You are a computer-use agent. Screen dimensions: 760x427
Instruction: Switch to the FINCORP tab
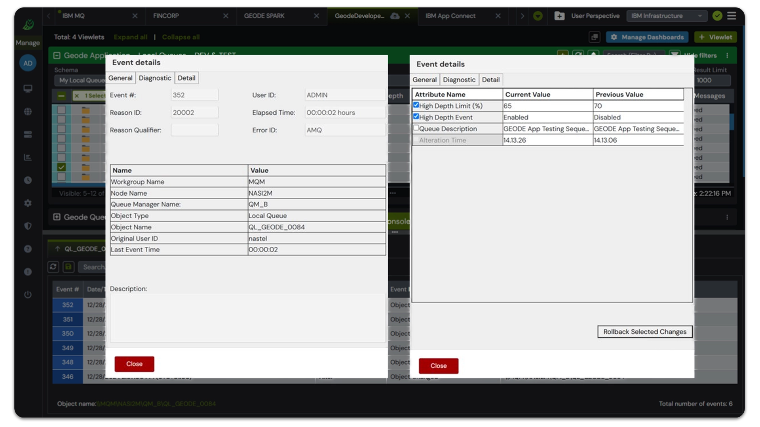[166, 16]
